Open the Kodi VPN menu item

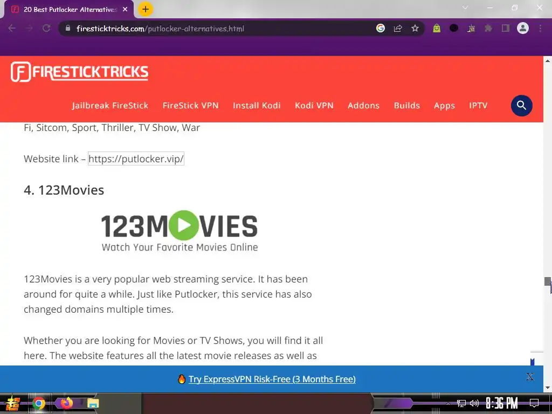tap(314, 105)
